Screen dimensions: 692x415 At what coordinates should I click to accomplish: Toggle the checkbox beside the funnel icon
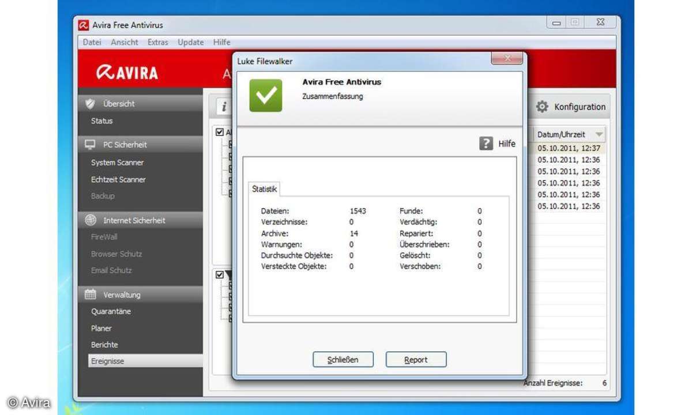point(220,275)
